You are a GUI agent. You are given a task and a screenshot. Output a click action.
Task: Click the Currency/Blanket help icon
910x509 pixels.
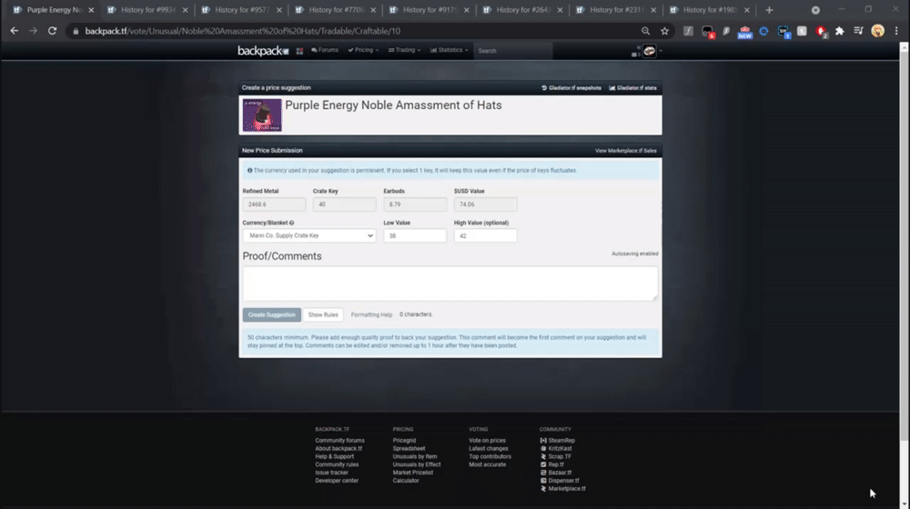(292, 223)
